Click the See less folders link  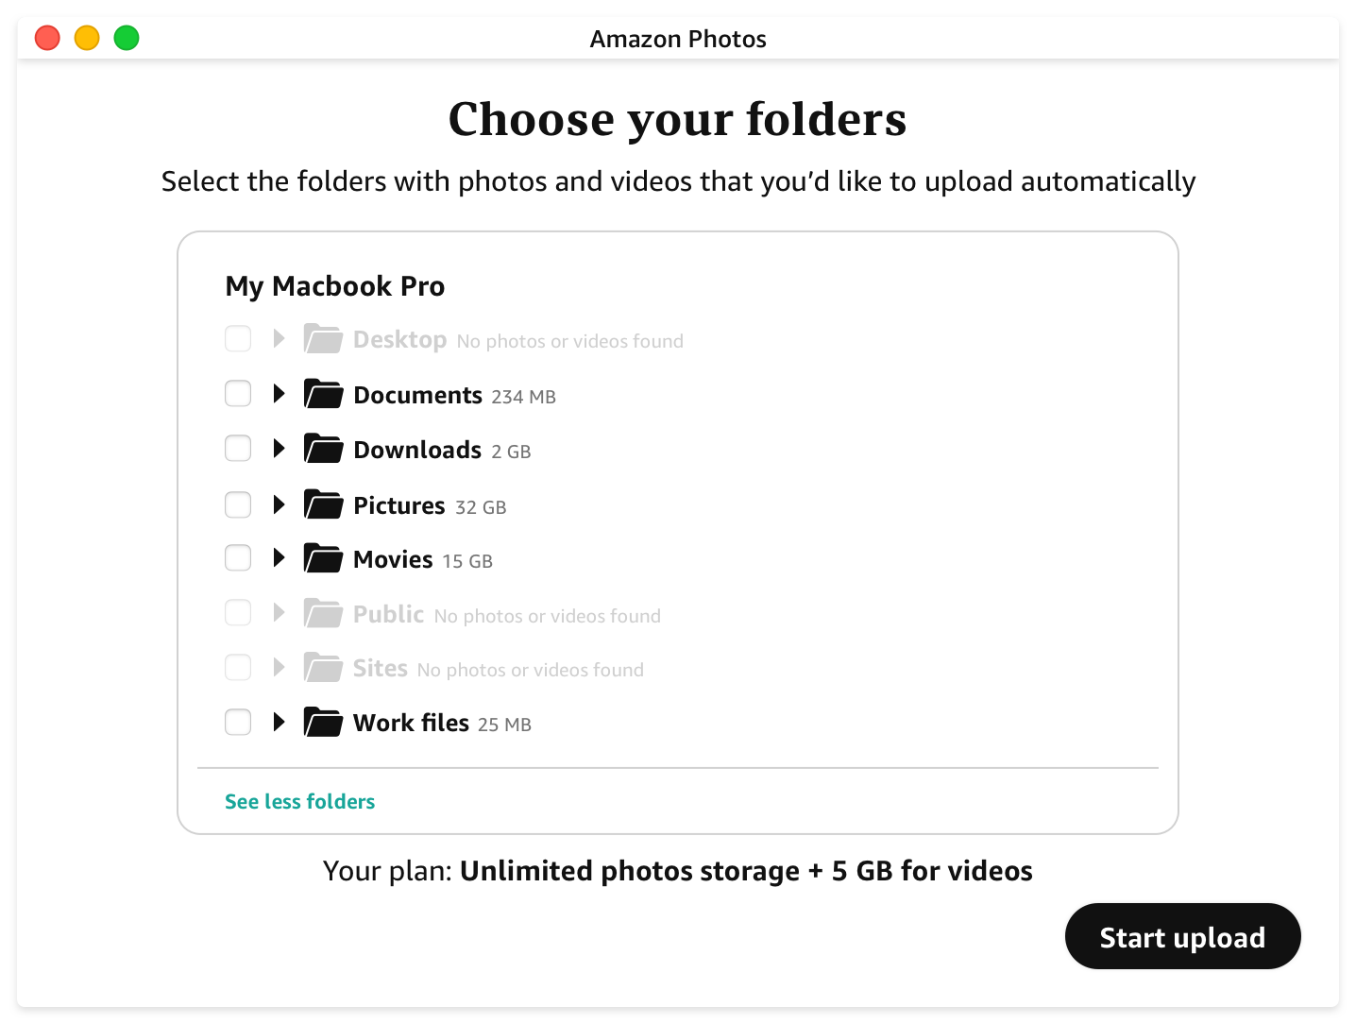(x=299, y=801)
